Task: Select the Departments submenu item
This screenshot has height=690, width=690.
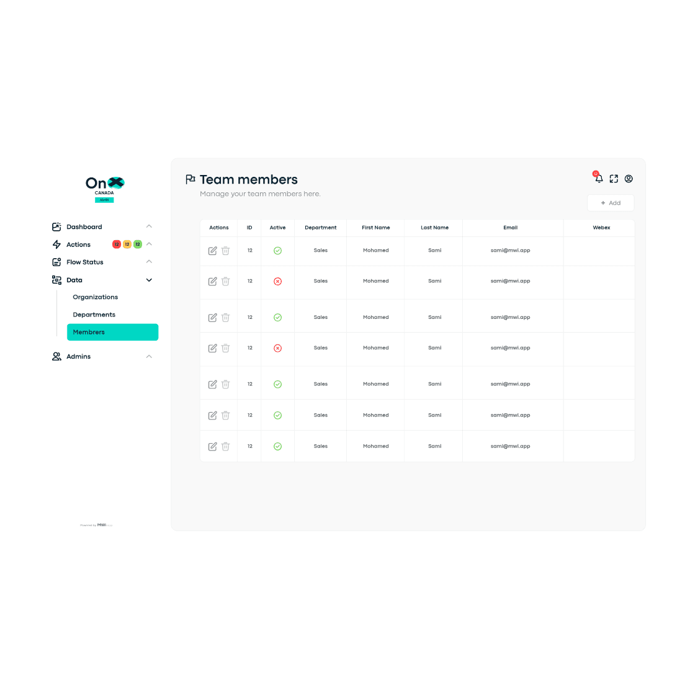Action: (x=94, y=315)
